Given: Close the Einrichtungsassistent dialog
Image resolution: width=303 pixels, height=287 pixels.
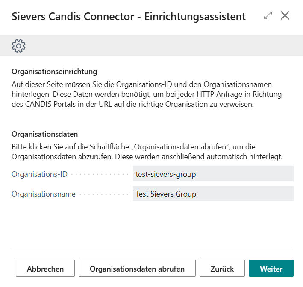Looking at the screenshot, I should [285, 16].
